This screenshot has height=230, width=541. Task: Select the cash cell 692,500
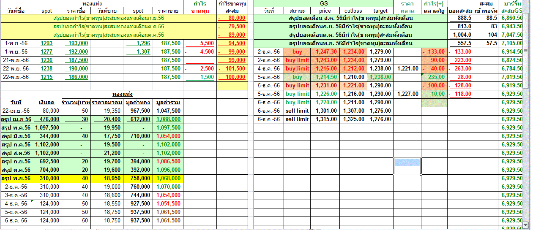[47, 162]
